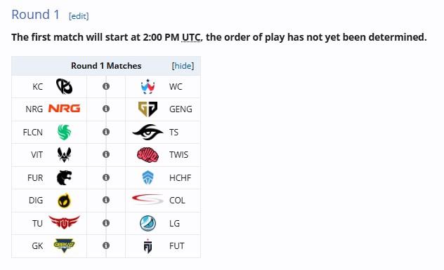Select the FUT Esports logo
This screenshot has height=270, width=444.
click(148, 246)
